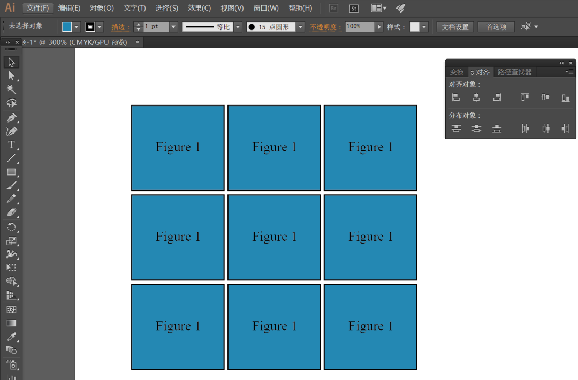Viewport: 578px width, 380px height.
Task: Select the Lasso tool
Action: tap(11, 103)
